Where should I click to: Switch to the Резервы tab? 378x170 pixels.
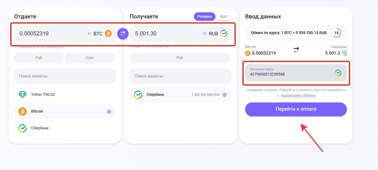pyautogui.click(x=204, y=16)
